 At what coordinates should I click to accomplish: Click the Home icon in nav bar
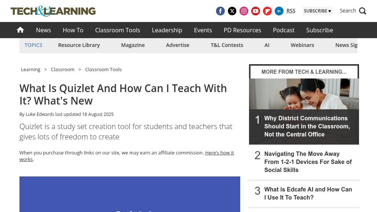[x=21, y=30]
